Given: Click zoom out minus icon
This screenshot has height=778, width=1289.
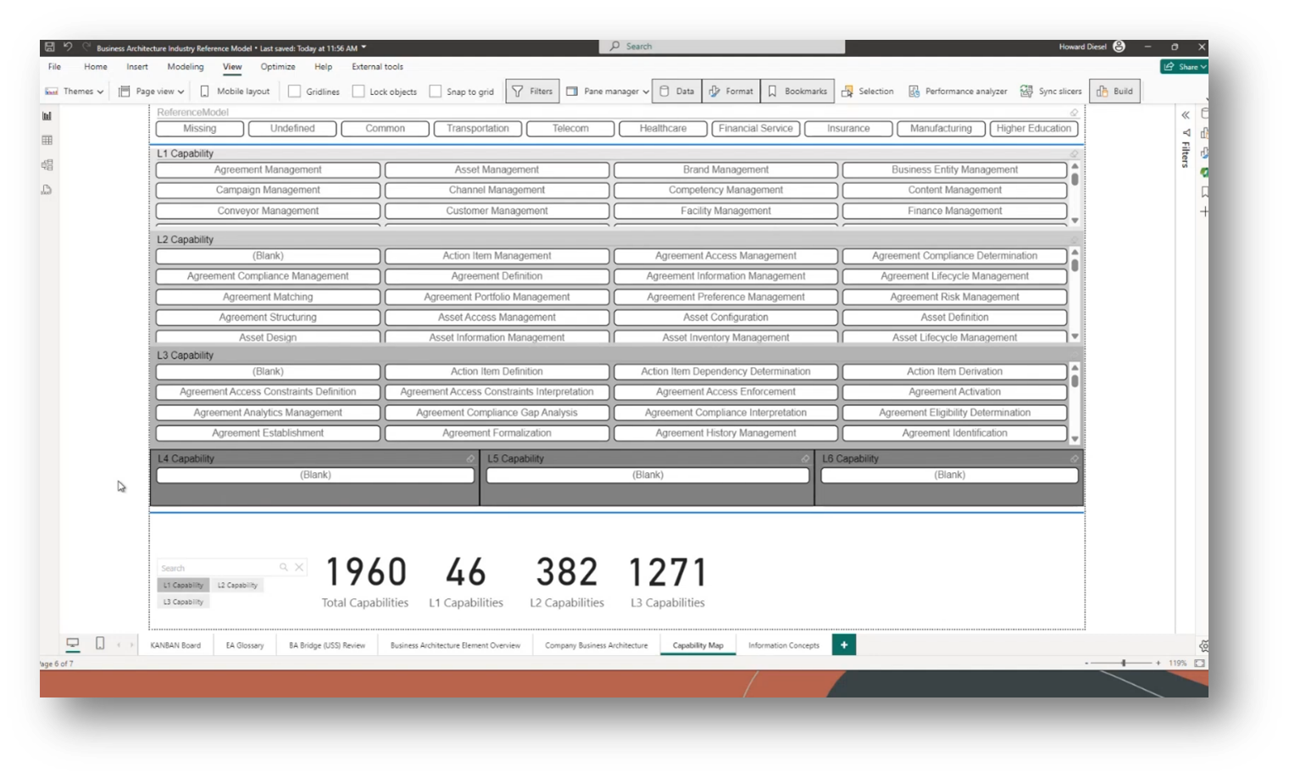Looking at the screenshot, I should click(x=1086, y=664).
